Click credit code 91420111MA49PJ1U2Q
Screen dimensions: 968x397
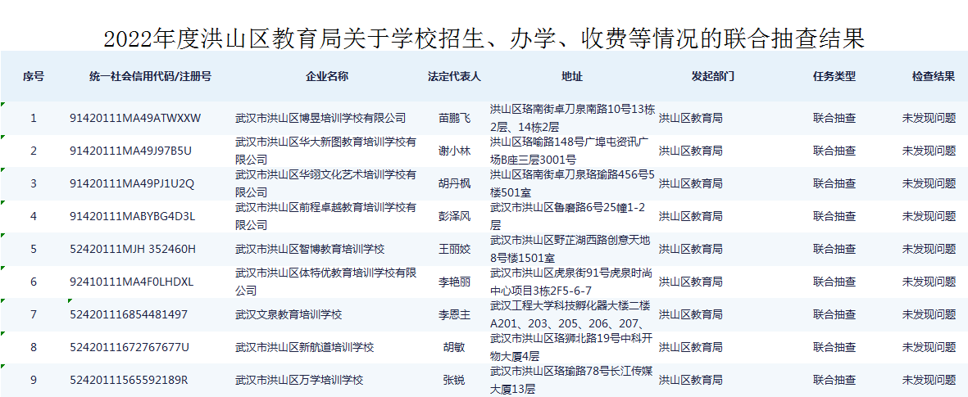point(132,183)
